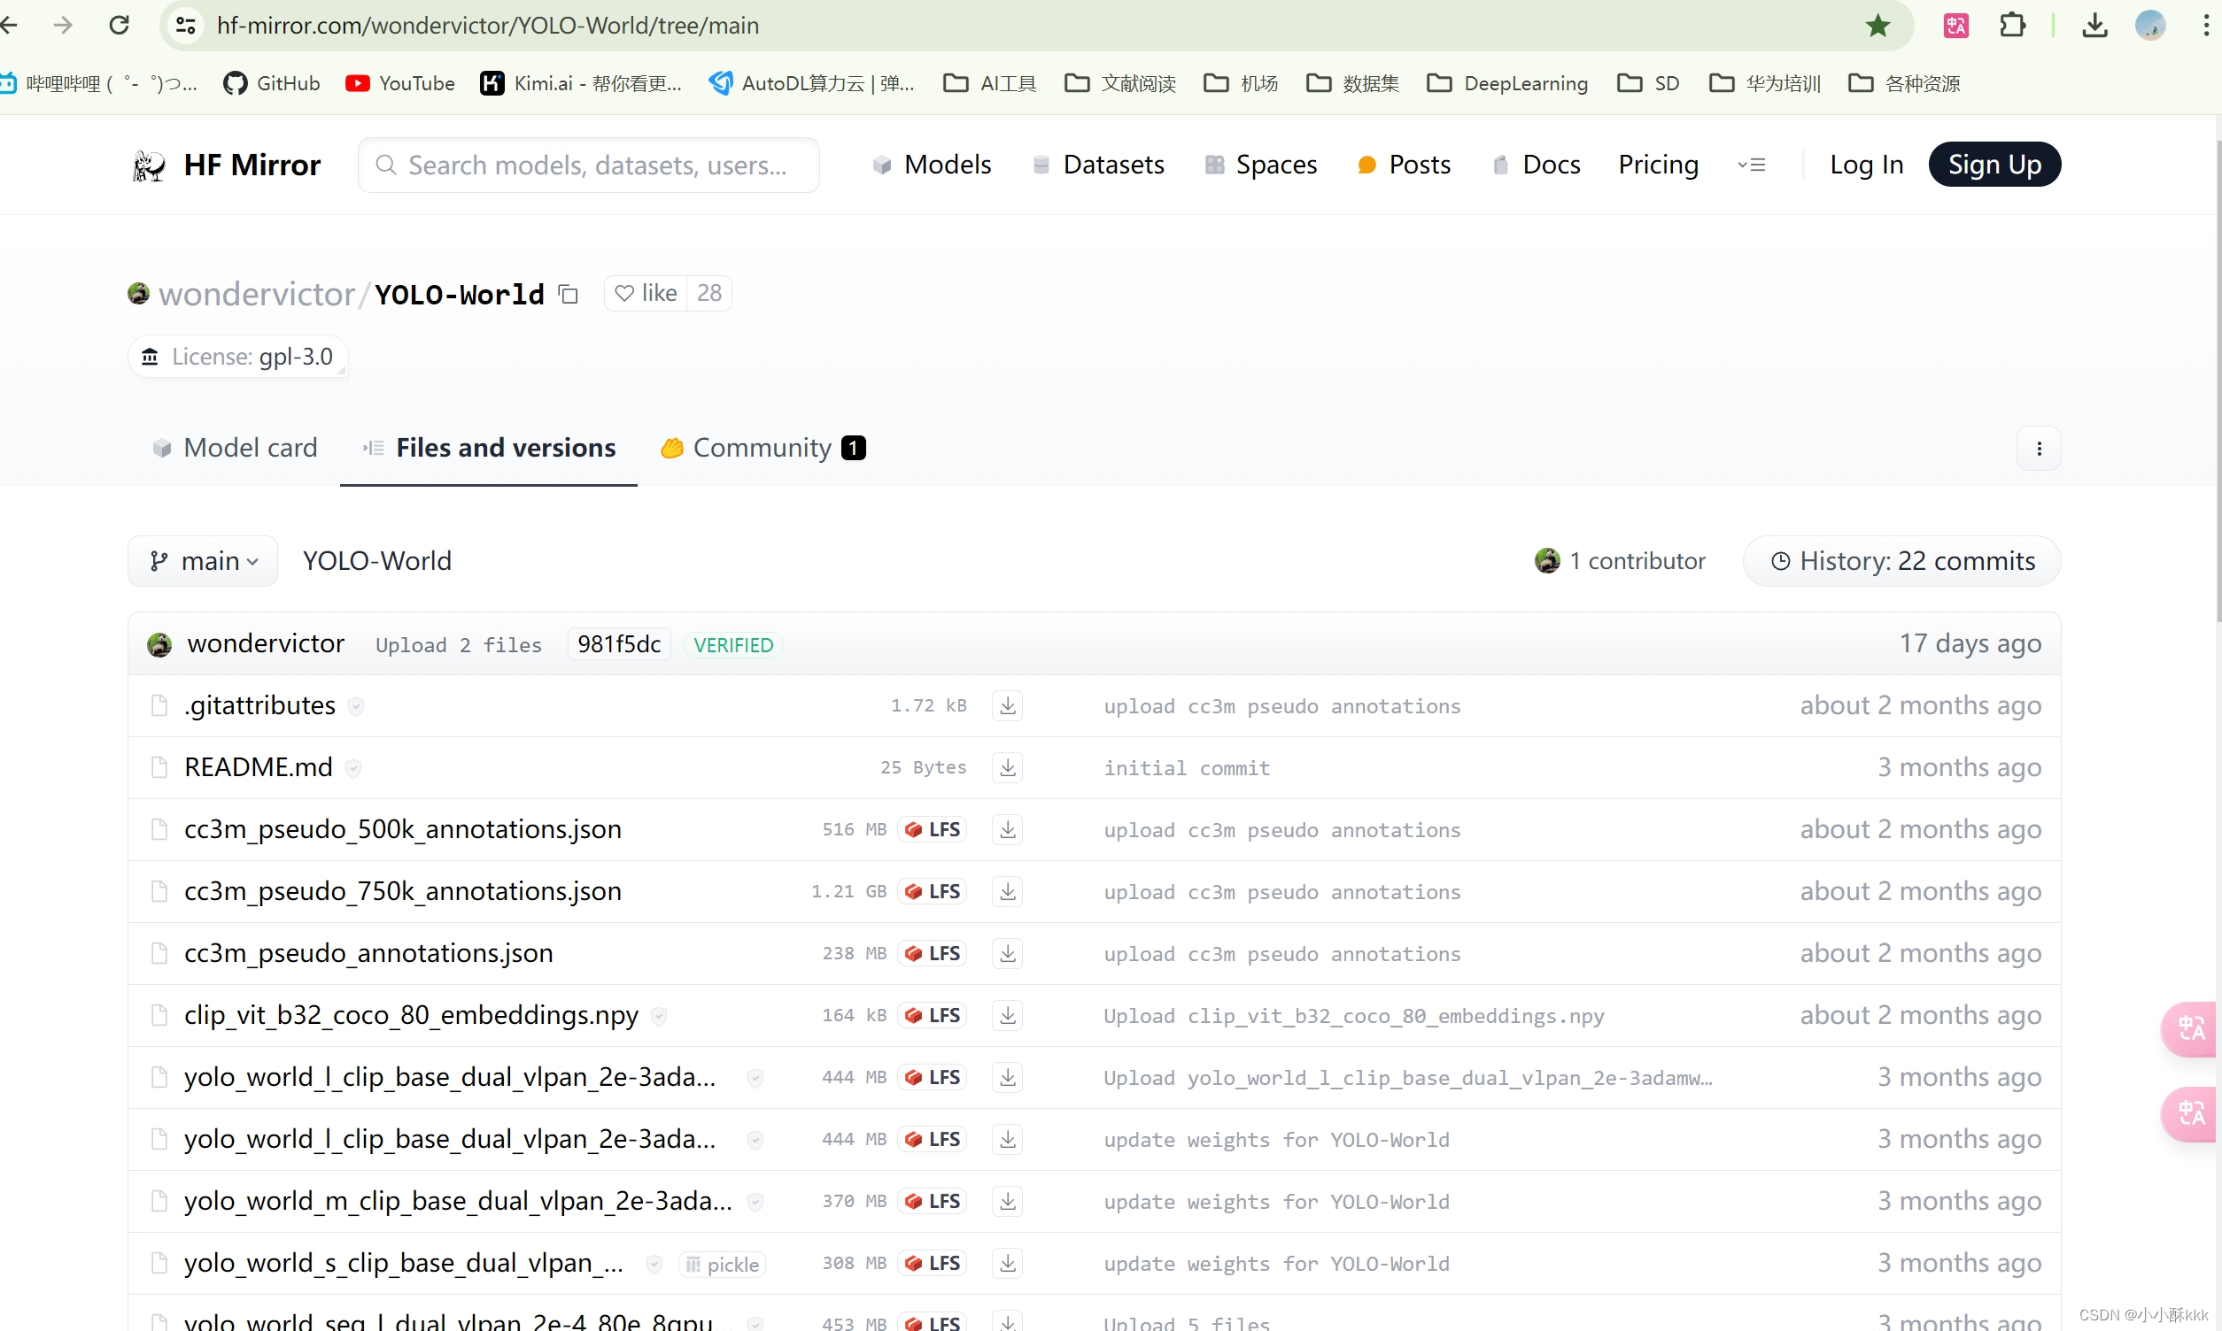Open the 'initial commit' message link

pyautogui.click(x=1188, y=769)
